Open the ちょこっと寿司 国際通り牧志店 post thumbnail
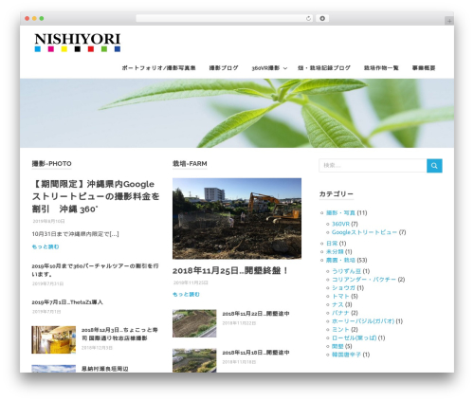The width and height of the screenshot is (474, 401). pyautogui.click(x=54, y=339)
